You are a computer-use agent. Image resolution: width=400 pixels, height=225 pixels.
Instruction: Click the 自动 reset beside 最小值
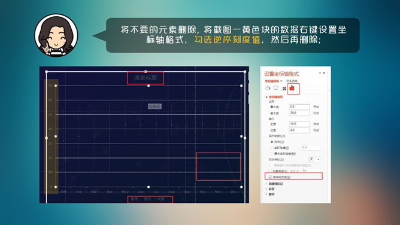[x=316, y=107]
